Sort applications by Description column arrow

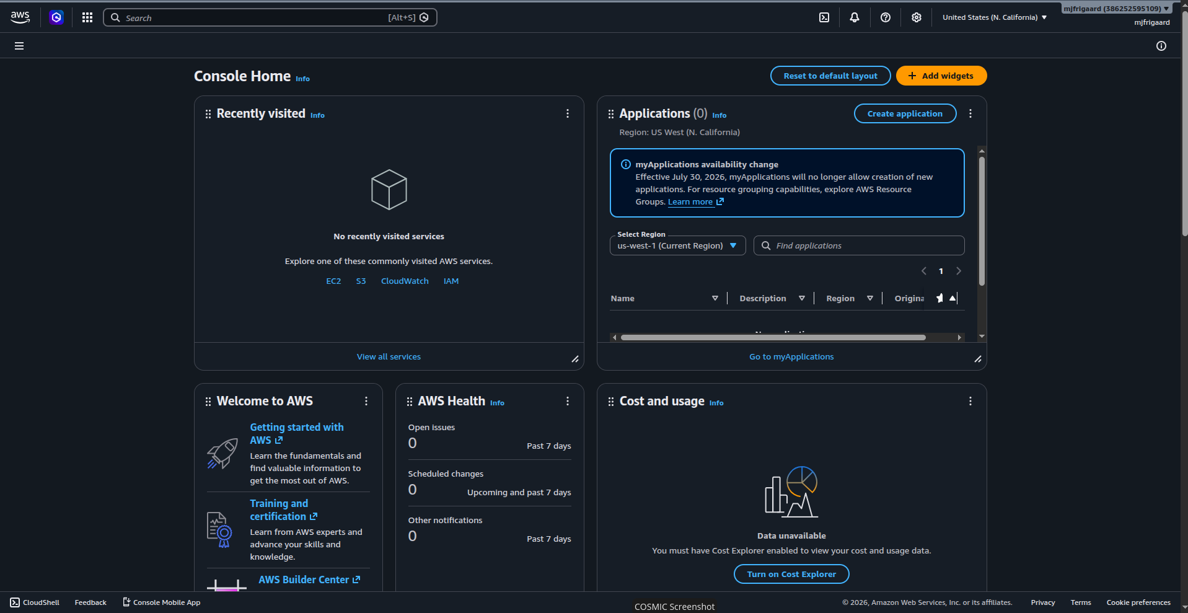click(x=802, y=298)
